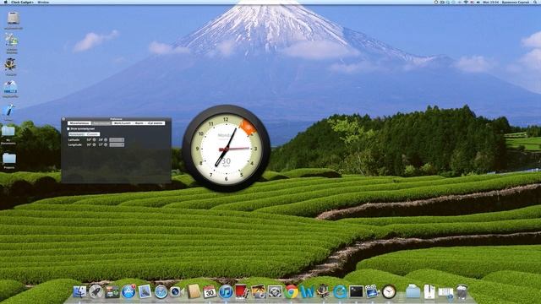541x304 pixels.
Task: Launch Safari compass icon in Dock
Action: pyautogui.click(x=161, y=292)
